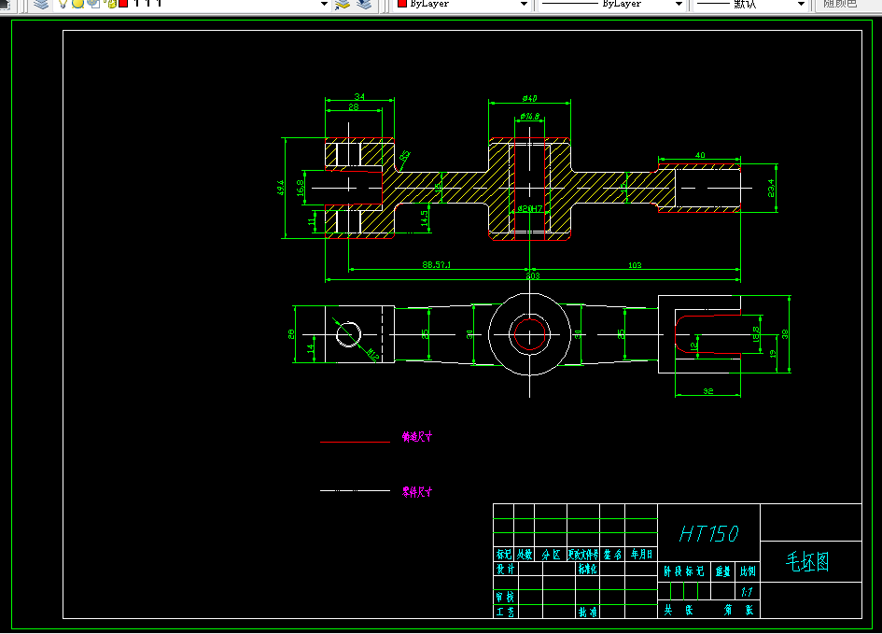Select the 103 dimension text
The width and height of the screenshot is (882, 634).
[635, 265]
